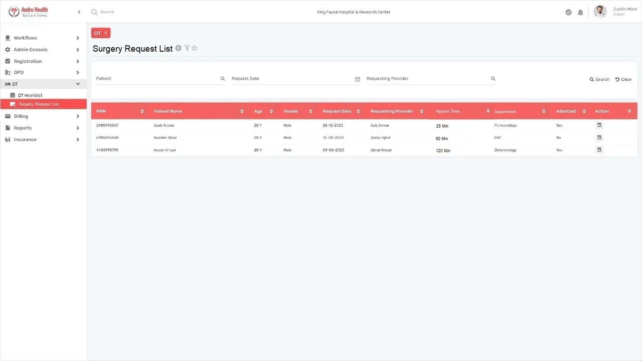Click the Insurance sidebar icon
Image resolution: width=642 pixels, height=361 pixels.
pyautogui.click(x=8, y=139)
